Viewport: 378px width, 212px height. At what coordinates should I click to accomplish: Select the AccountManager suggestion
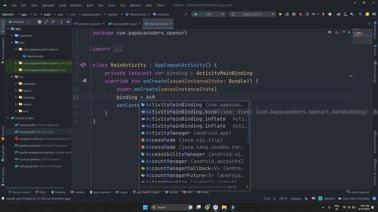click(194, 161)
